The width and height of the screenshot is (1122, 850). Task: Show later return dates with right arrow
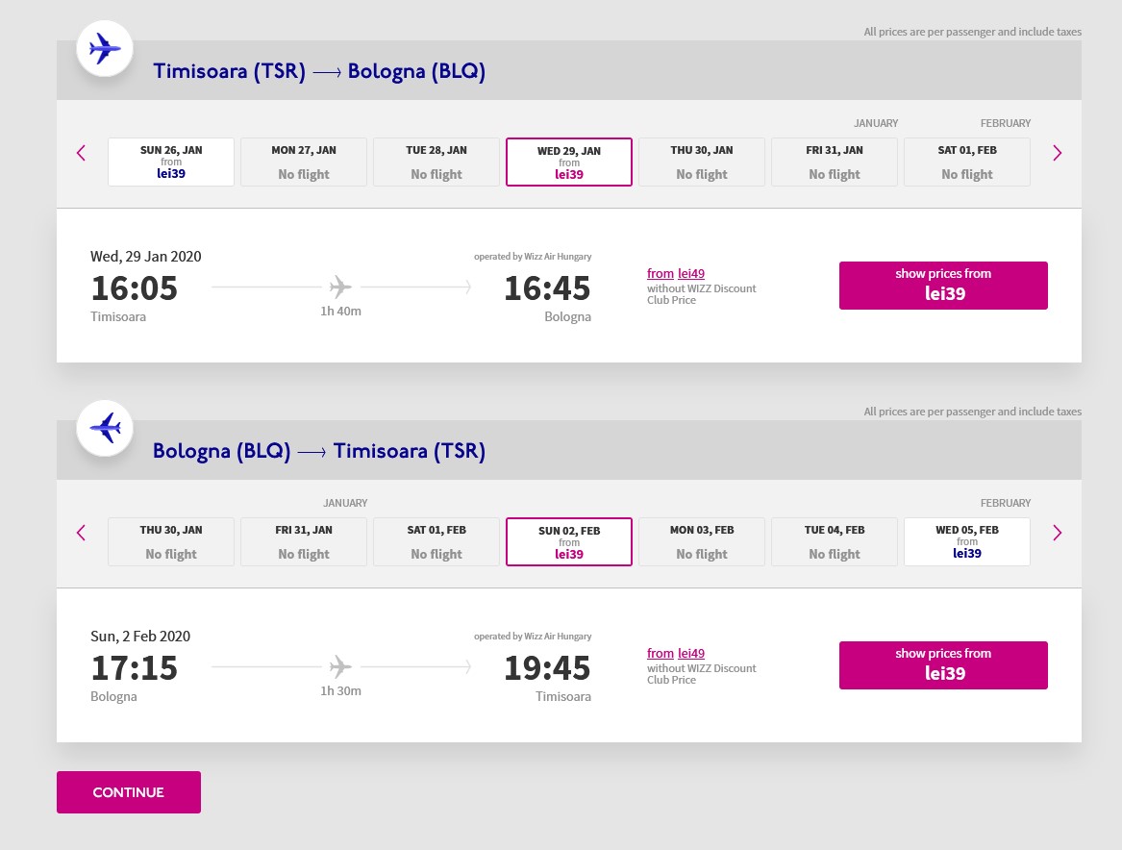point(1057,533)
